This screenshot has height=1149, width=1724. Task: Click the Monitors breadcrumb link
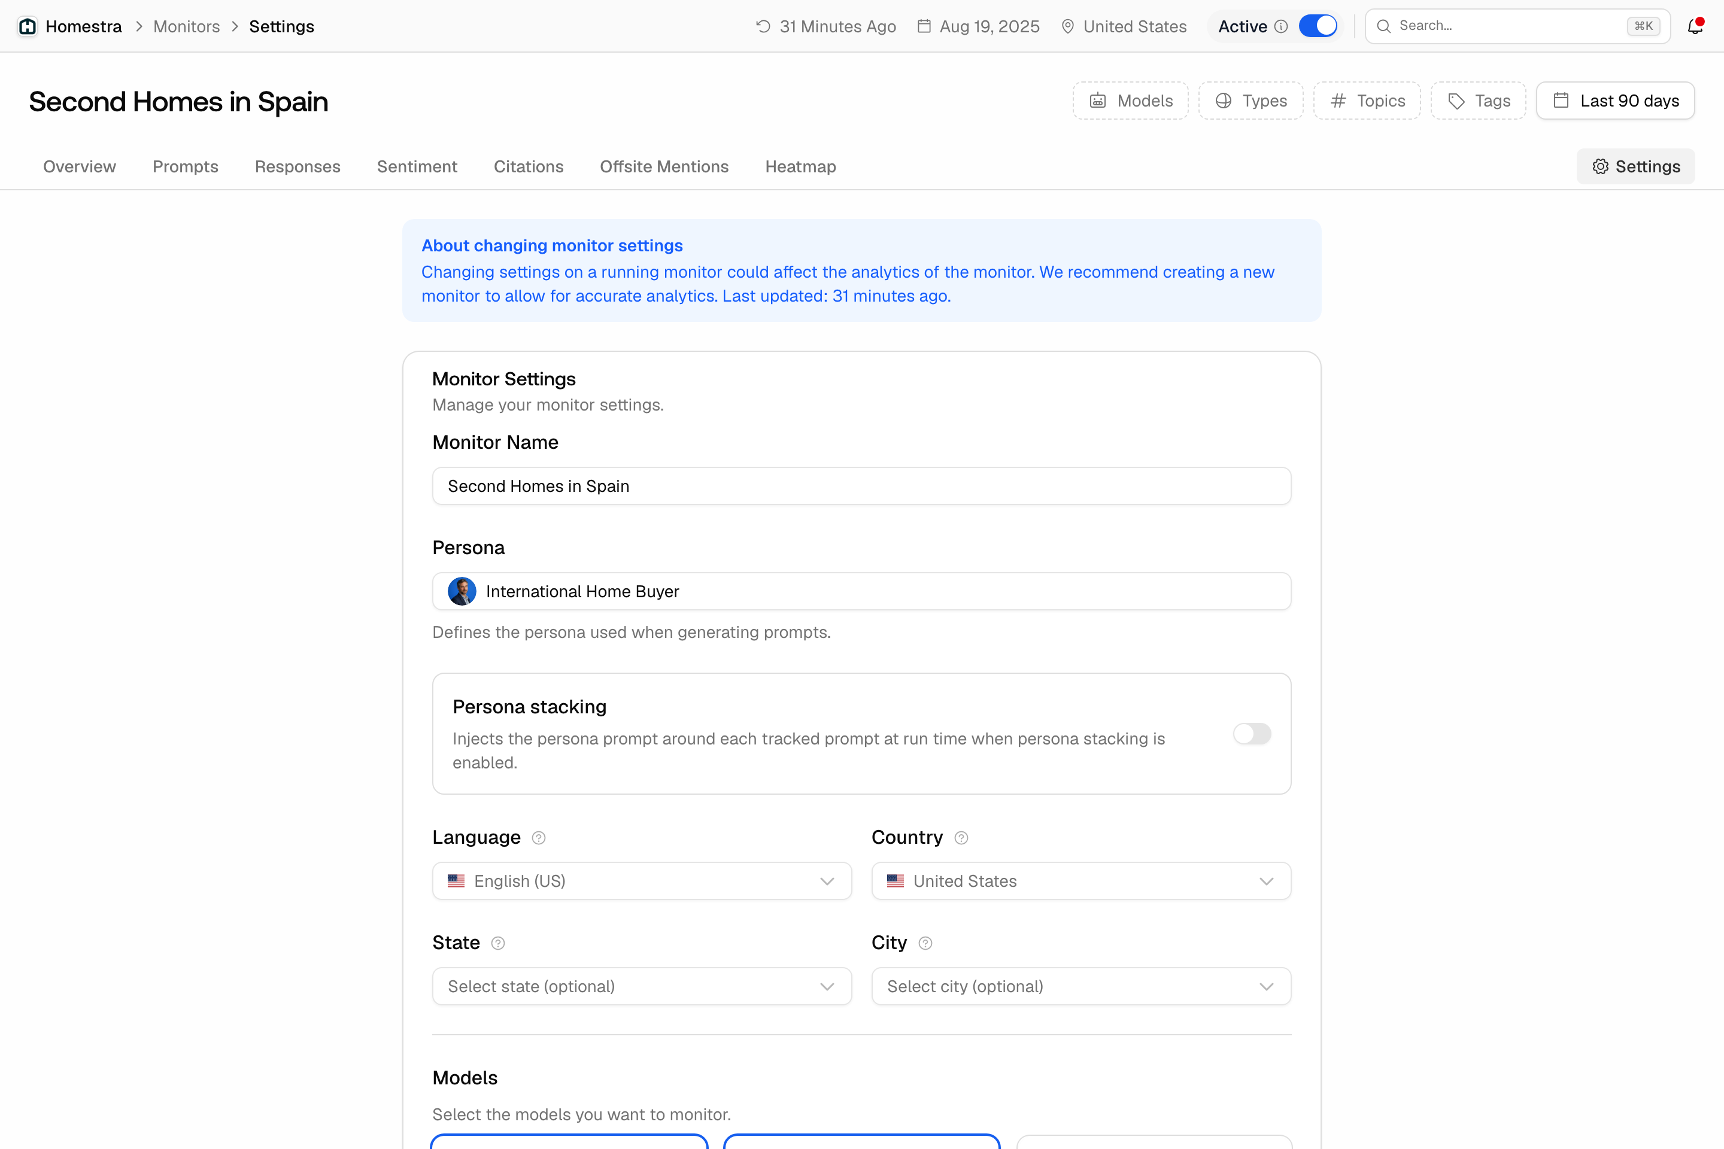[186, 26]
